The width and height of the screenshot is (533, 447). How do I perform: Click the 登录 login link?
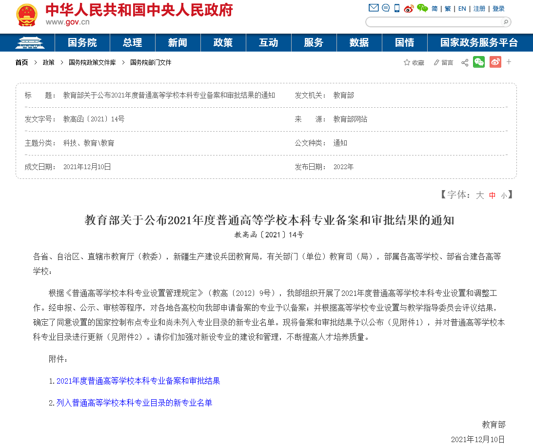(x=498, y=9)
